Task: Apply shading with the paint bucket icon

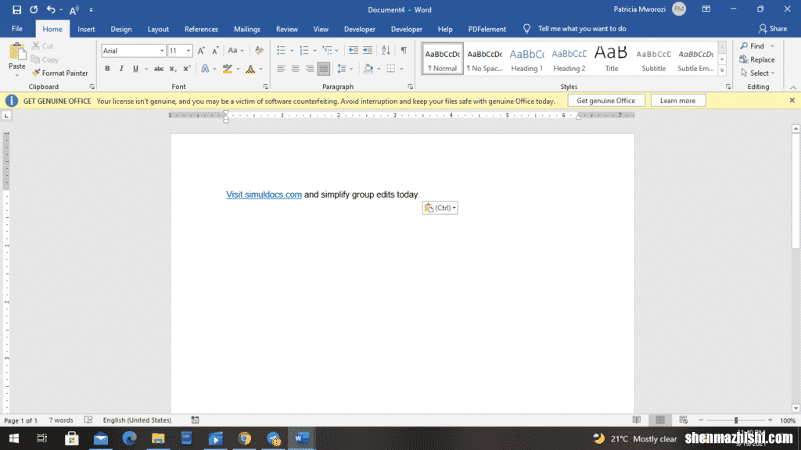Action: [x=368, y=69]
